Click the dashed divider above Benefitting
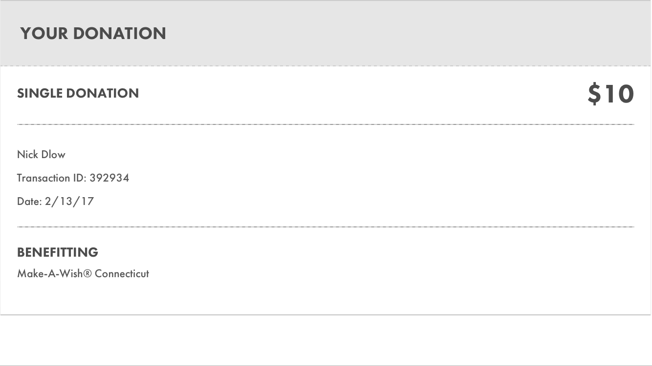This screenshot has height=366, width=652. tap(326, 227)
